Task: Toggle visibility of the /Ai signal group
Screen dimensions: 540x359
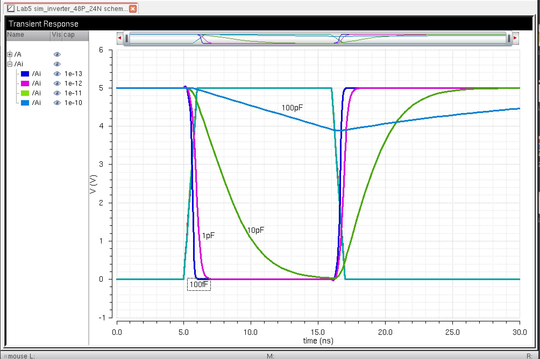Action: 57,64
